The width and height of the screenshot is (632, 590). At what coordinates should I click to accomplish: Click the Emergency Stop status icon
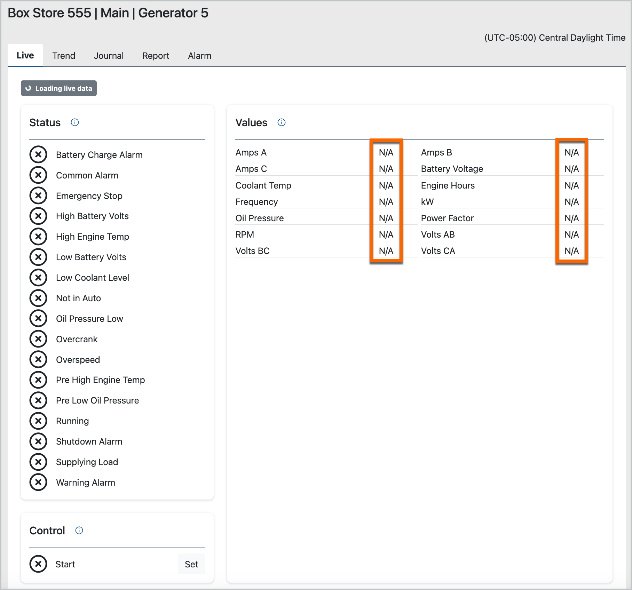click(38, 196)
